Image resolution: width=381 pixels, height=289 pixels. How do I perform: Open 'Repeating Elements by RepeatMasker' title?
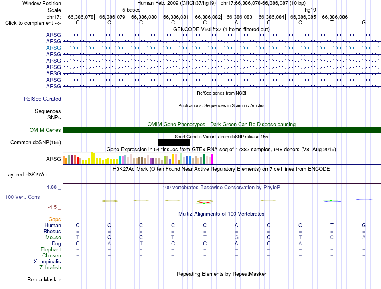pos(222,274)
